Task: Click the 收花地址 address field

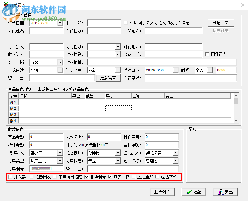Action: click(x=162, y=62)
